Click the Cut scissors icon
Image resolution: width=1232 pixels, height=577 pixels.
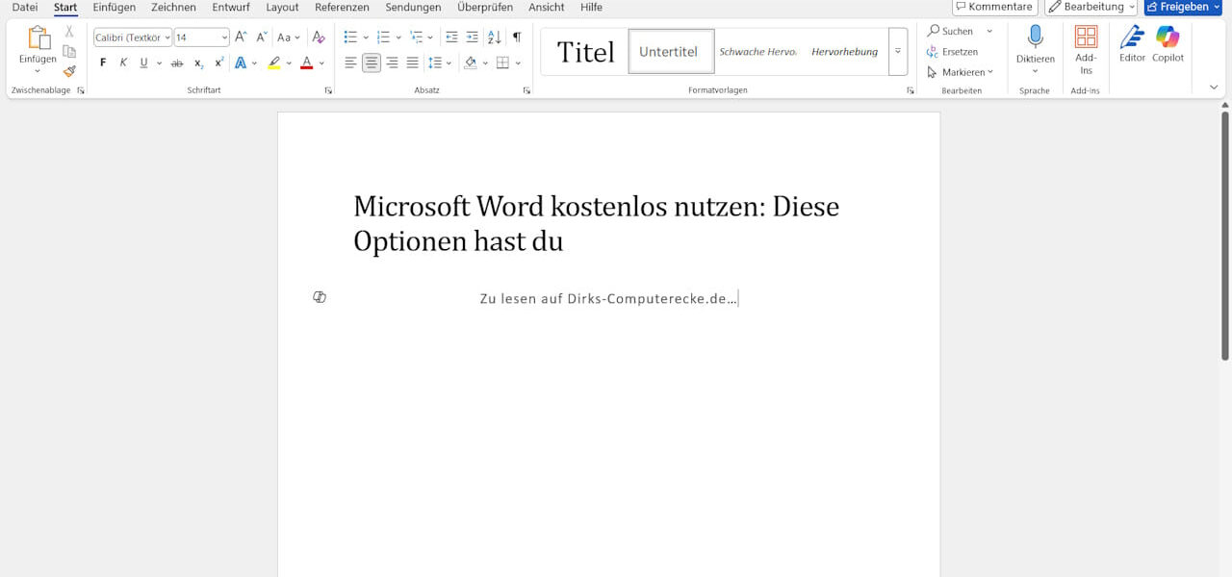tap(69, 32)
